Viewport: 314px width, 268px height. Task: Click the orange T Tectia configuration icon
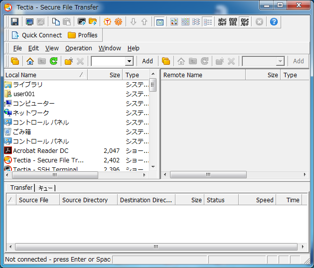pyautogui.click(x=107, y=21)
